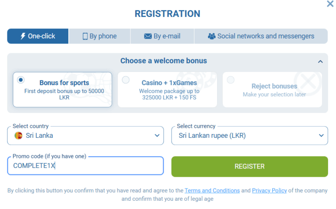Switch to the By phone tab
Image resolution: width=336 pixels, height=209 pixels.
click(99, 36)
